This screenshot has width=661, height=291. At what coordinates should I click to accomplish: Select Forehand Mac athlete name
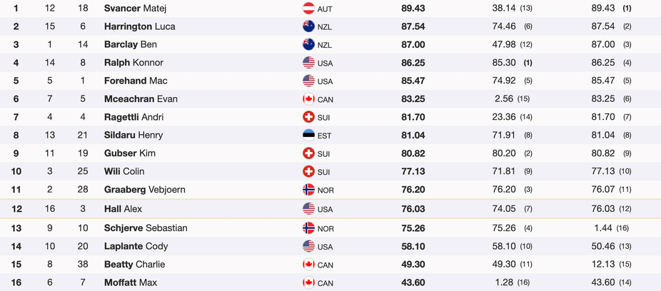136,81
